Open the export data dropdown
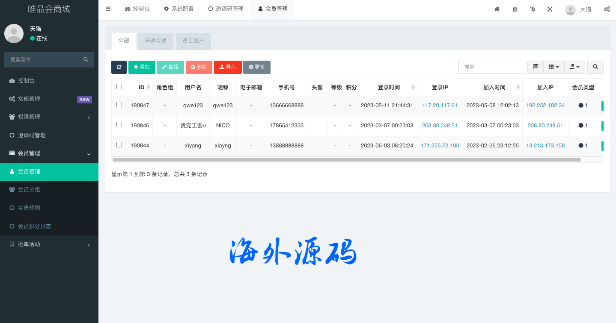This screenshot has width=616, height=323. click(574, 67)
